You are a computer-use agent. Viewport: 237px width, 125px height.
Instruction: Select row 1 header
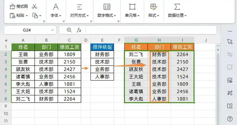6,47
